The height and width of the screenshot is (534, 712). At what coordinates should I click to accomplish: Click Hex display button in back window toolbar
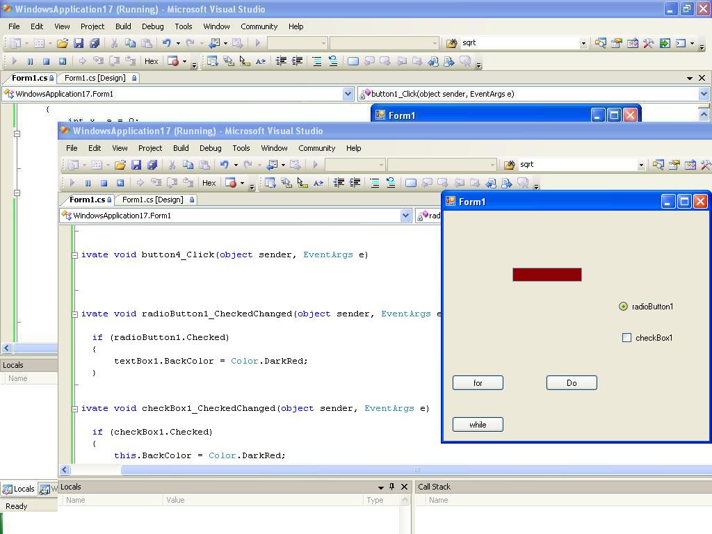[x=151, y=61]
